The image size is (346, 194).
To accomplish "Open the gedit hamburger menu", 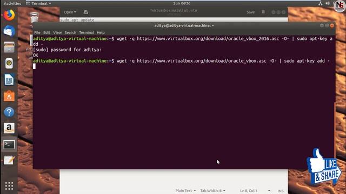I will (x=263, y=12).
